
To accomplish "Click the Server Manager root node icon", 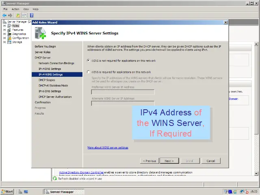I will coord(4,22).
